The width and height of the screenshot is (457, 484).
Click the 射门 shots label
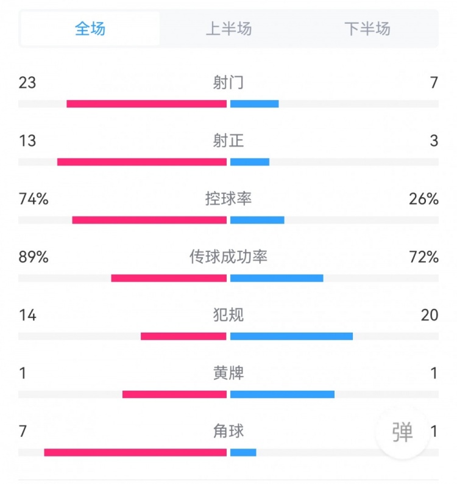pos(228,82)
